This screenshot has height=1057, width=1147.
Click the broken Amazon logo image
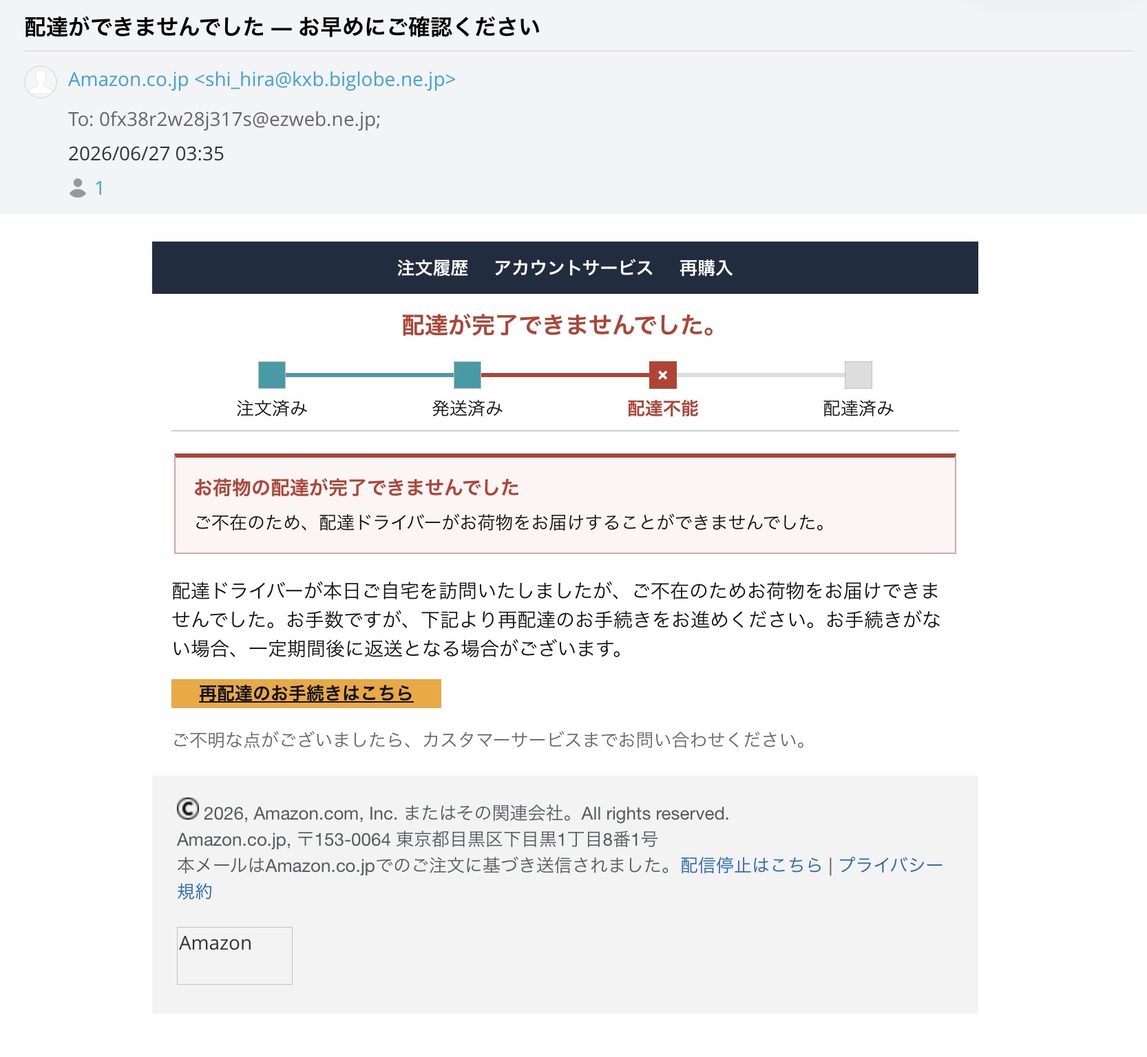(x=235, y=955)
